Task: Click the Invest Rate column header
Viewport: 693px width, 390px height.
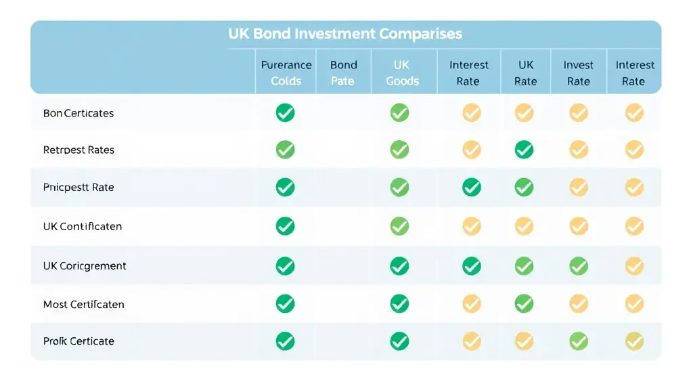Action: click(x=578, y=73)
